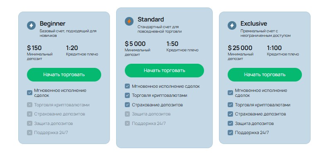
Task: Click Начать торговать in Beginner card
Action: (x=64, y=74)
